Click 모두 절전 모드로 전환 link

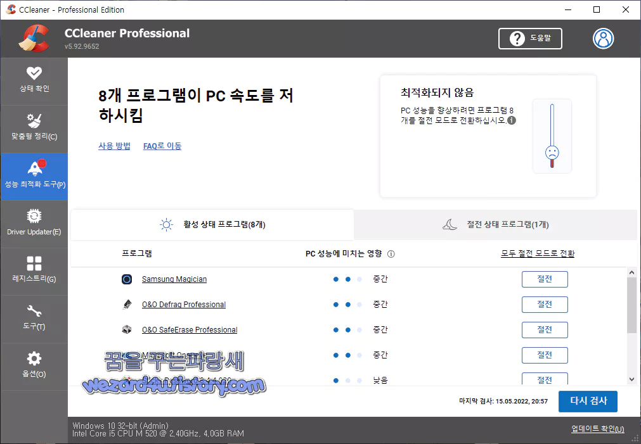tap(538, 253)
